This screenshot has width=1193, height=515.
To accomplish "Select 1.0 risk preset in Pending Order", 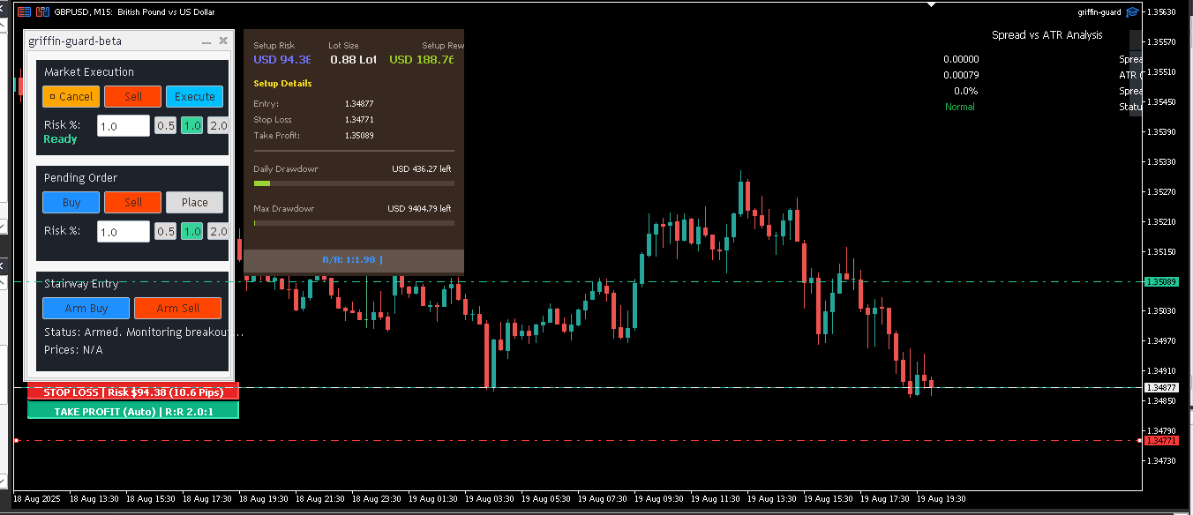I will 191,232.
